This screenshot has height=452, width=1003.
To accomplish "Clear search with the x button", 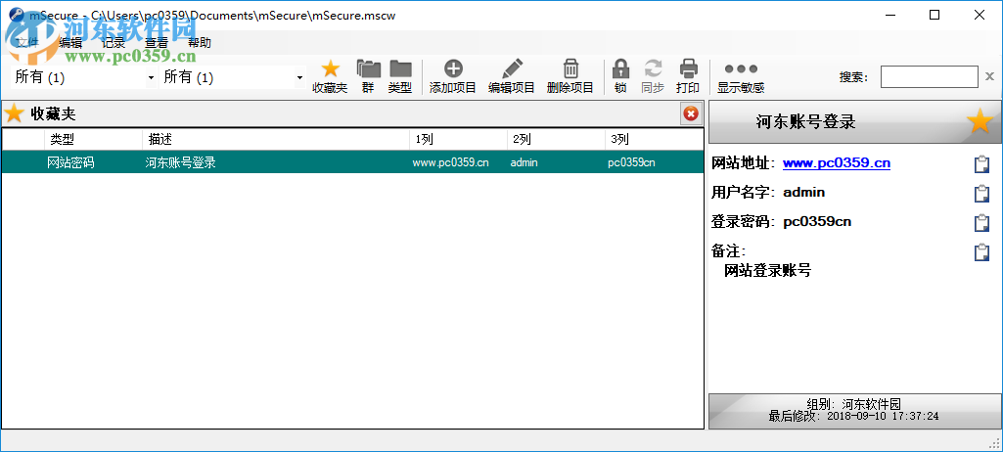I will click(x=989, y=77).
